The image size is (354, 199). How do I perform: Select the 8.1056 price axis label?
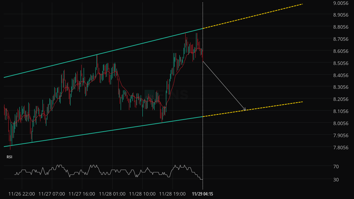click(x=340, y=111)
